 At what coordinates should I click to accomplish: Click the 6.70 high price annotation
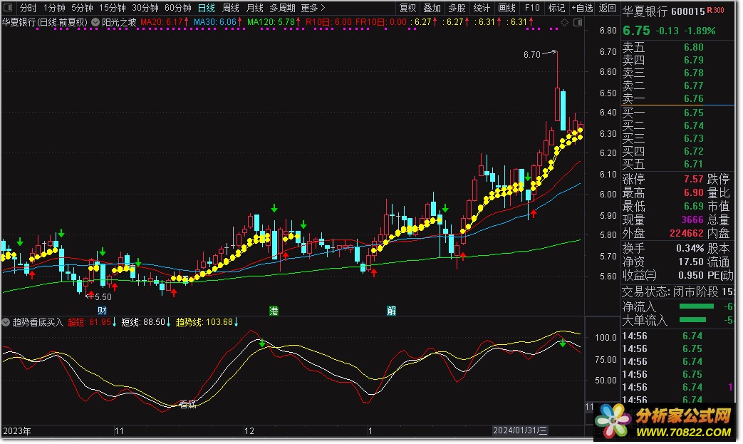[x=531, y=55]
